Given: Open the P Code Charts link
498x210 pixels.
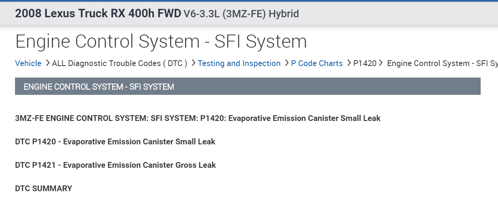Looking at the screenshot, I should pyautogui.click(x=317, y=63).
